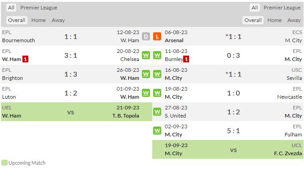The image size is (304, 179).
Task: Click red card indicator next to Burnley
Action: [x=186, y=59]
